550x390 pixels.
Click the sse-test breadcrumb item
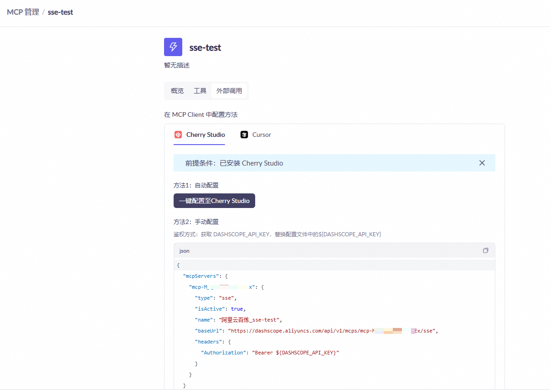tap(60, 12)
